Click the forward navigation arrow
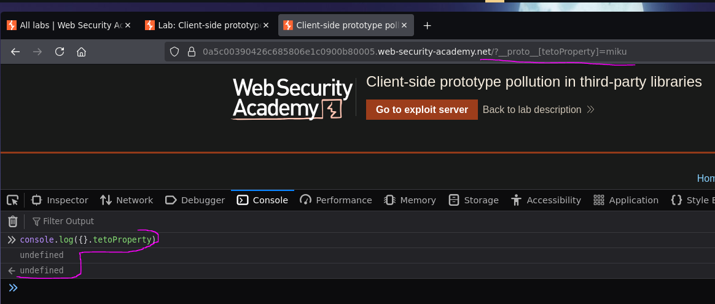 click(x=37, y=52)
